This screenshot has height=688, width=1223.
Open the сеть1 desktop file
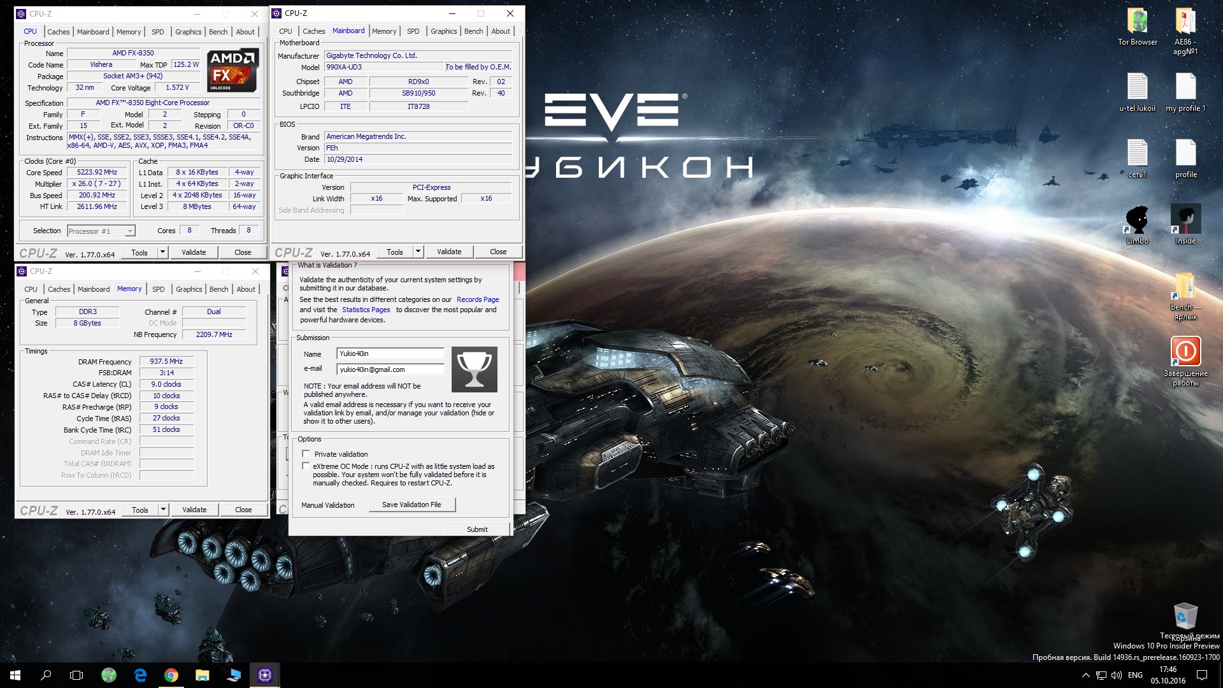[1137, 159]
